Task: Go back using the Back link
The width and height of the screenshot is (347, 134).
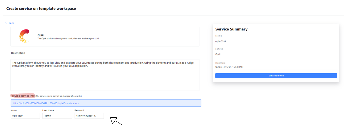Action: [9, 23]
